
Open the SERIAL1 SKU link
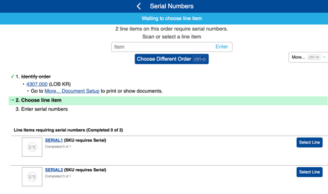(54, 141)
